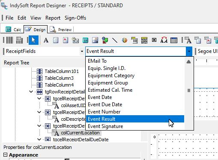Click the dropdown list scroll up arrow
Screen dimensions: 218x160
188,61
